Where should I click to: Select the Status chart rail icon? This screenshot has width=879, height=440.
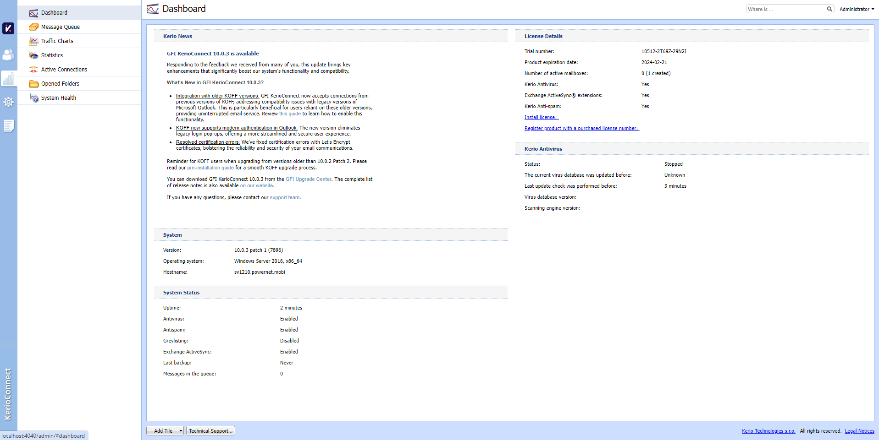8,79
